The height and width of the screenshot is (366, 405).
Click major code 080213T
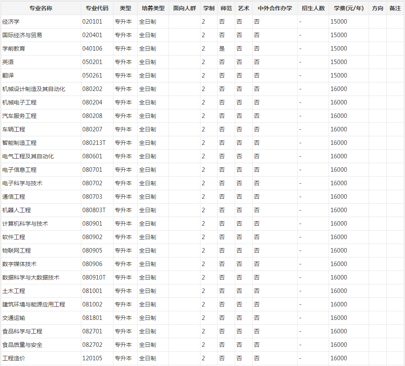tap(94, 143)
